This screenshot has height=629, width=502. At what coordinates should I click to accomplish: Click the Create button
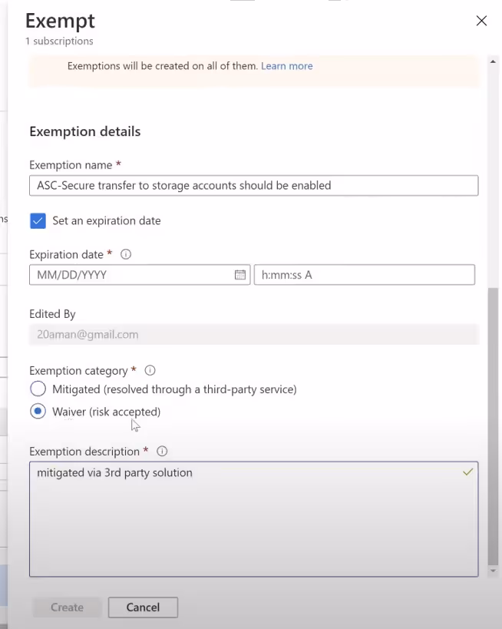click(67, 607)
